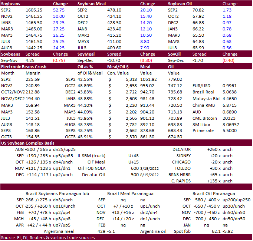Screen dimensions: 253x241
Task: Select the soybeans NOV2 price 1461.25
Action: click(34, 16)
